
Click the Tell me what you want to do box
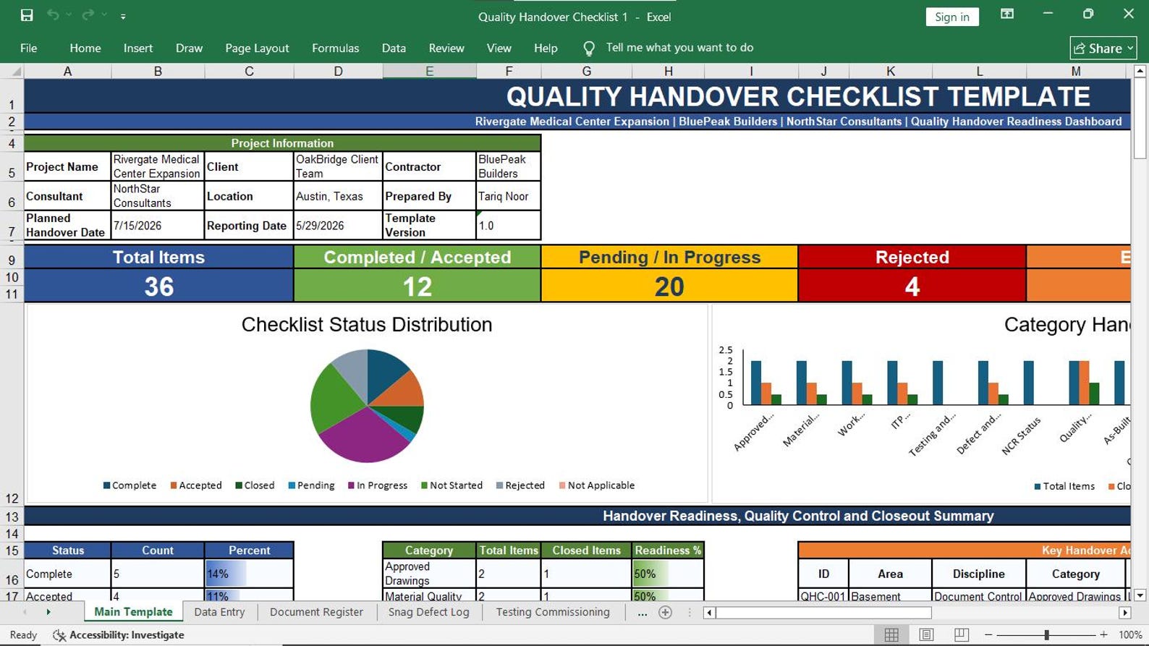[679, 48]
